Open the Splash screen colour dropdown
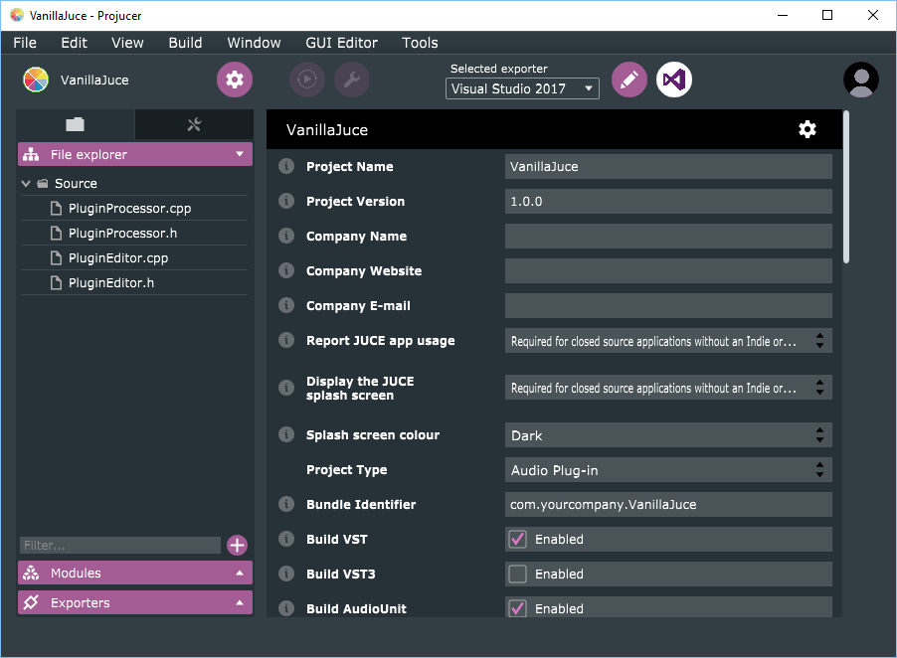 tap(668, 435)
